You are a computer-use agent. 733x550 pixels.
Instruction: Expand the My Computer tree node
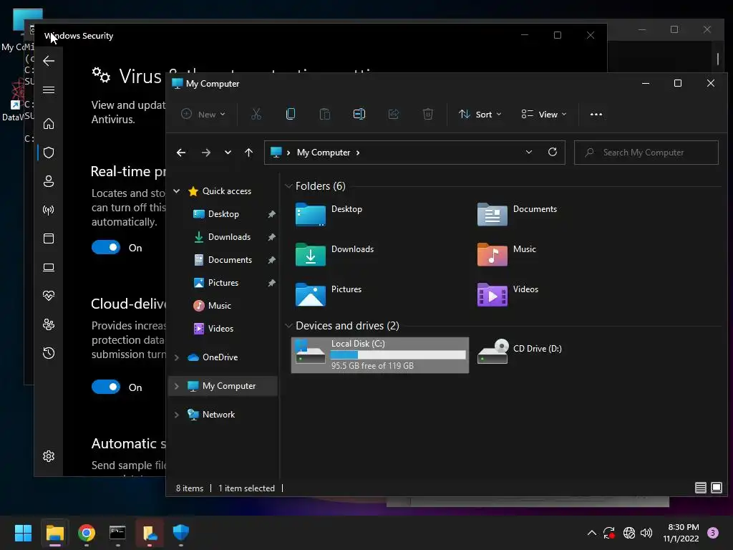pos(177,386)
